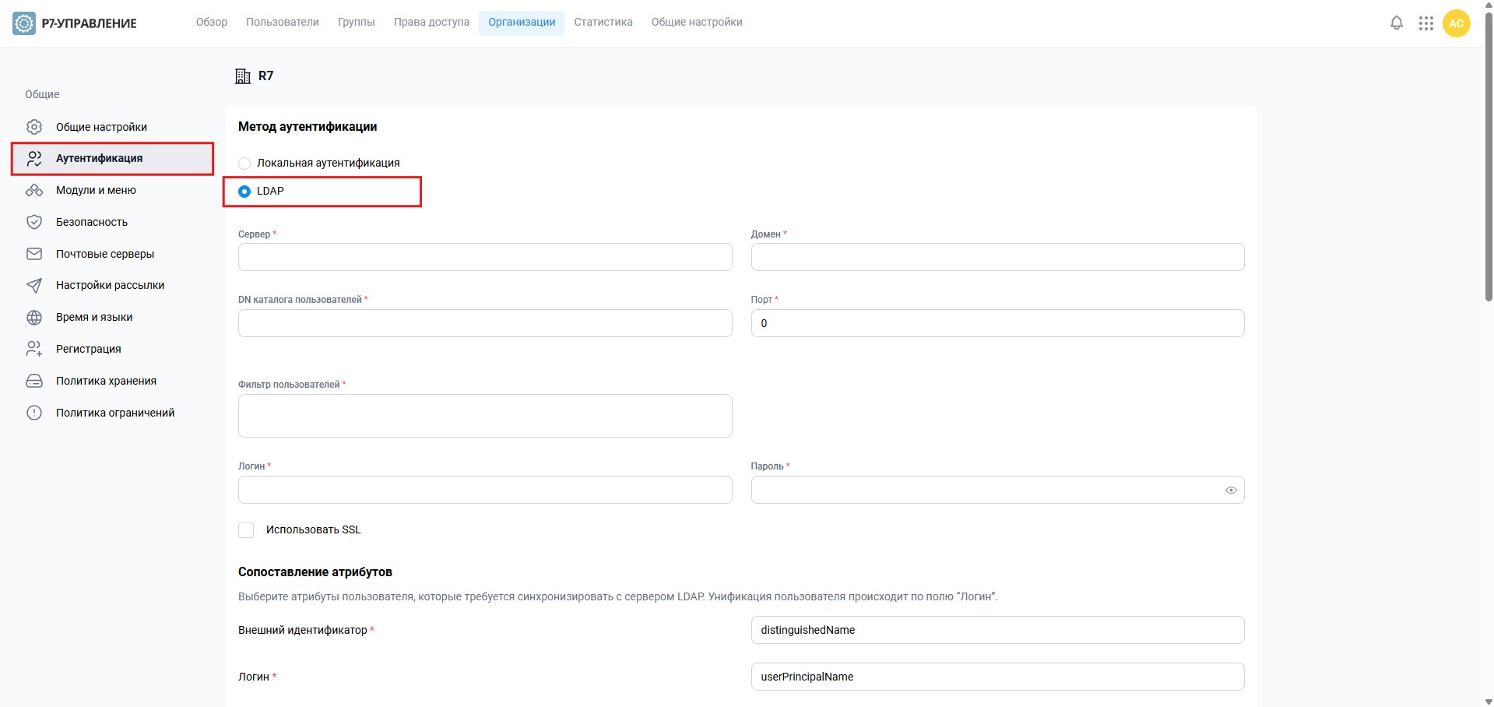Open the AC user avatar menu
The width and height of the screenshot is (1494, 707).
tap(1457, 23)
